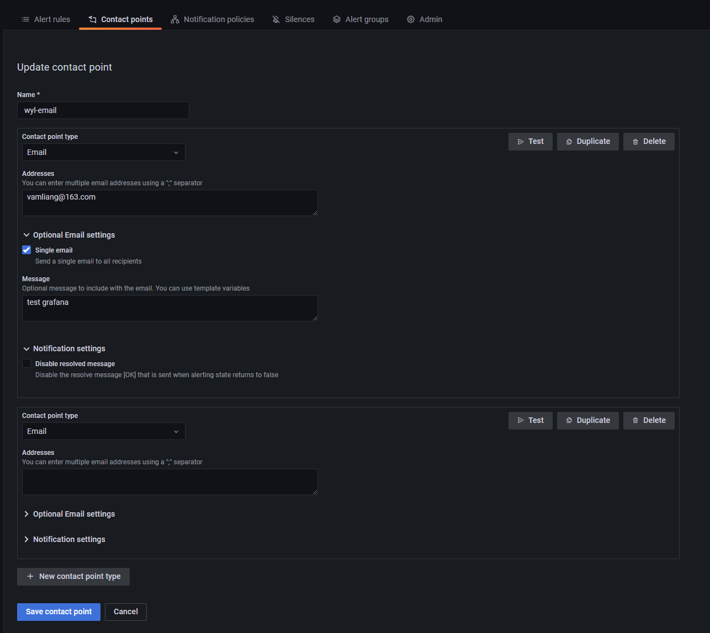Image resolution: width=710 pixels, height=633 pixels.
Task: Click the empty Addresses box in second contact point
Action: coord(170,482)
